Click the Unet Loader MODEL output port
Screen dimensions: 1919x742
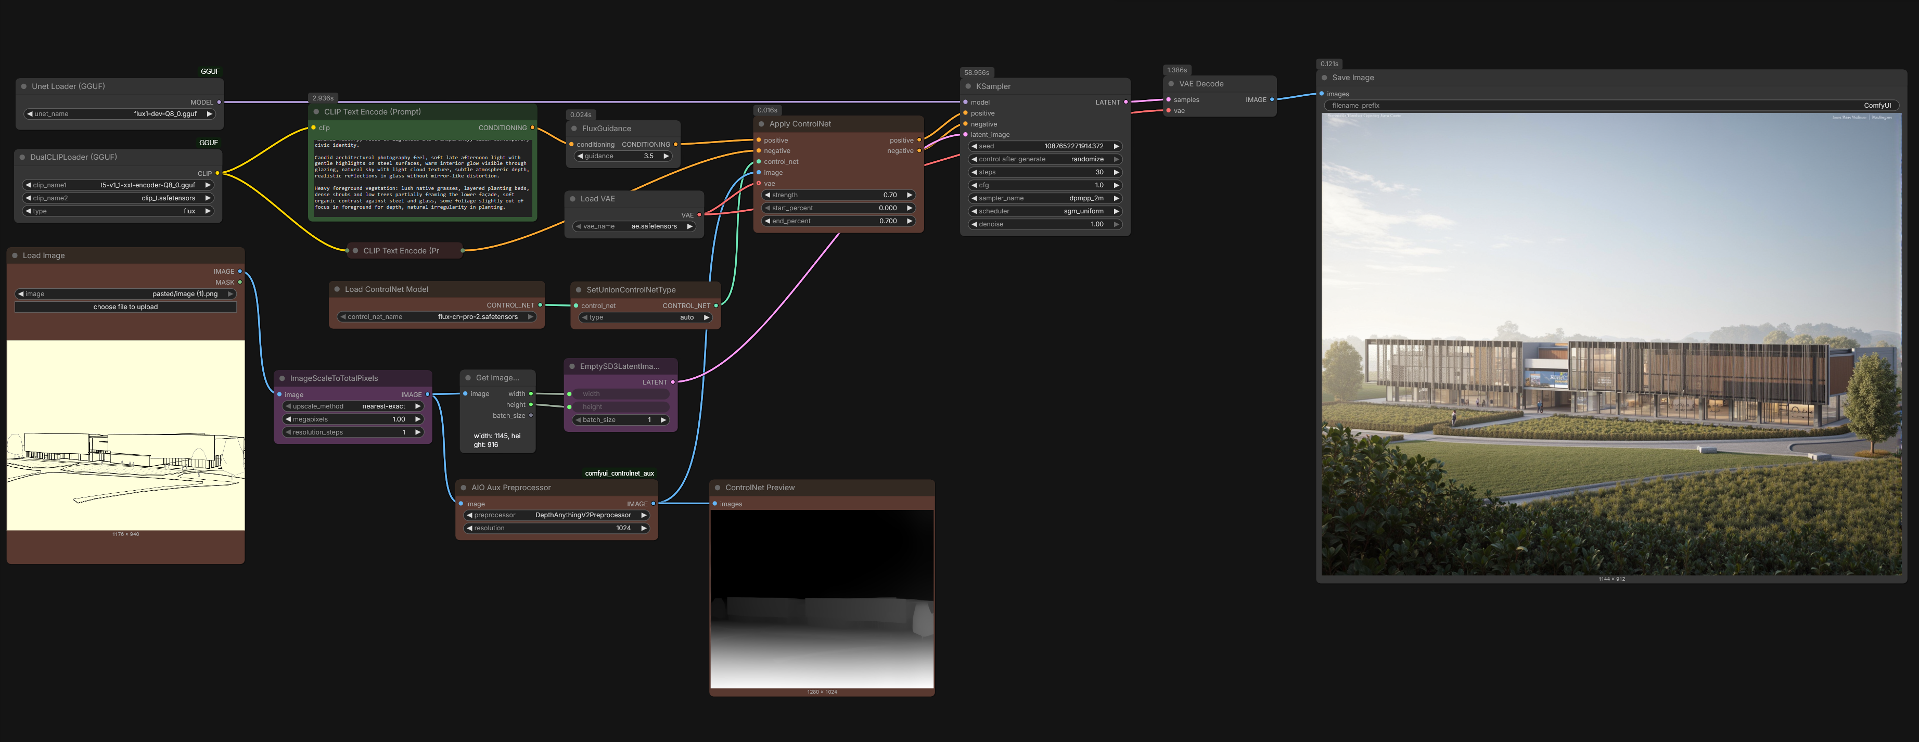218,102
